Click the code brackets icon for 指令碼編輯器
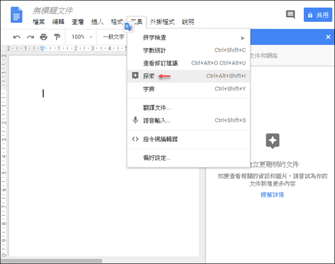 (x=135, y=139)
